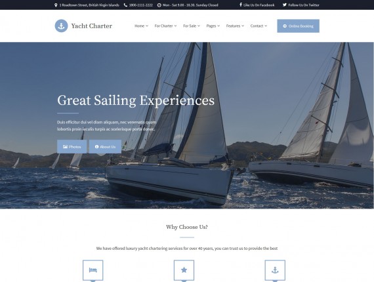The width and height of the screenshot is (374, 282).
Task: Click the anchor logo icon
Action: (x=61, y=26)
